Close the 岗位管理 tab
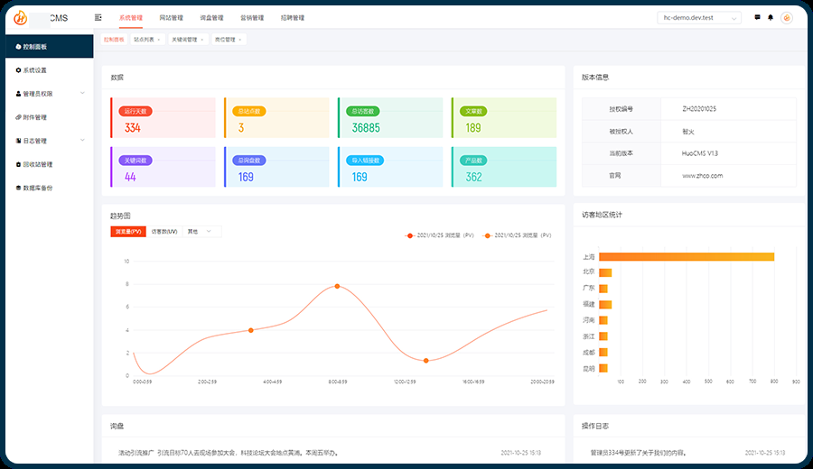 pyautogui.click(x=240, y=40)
